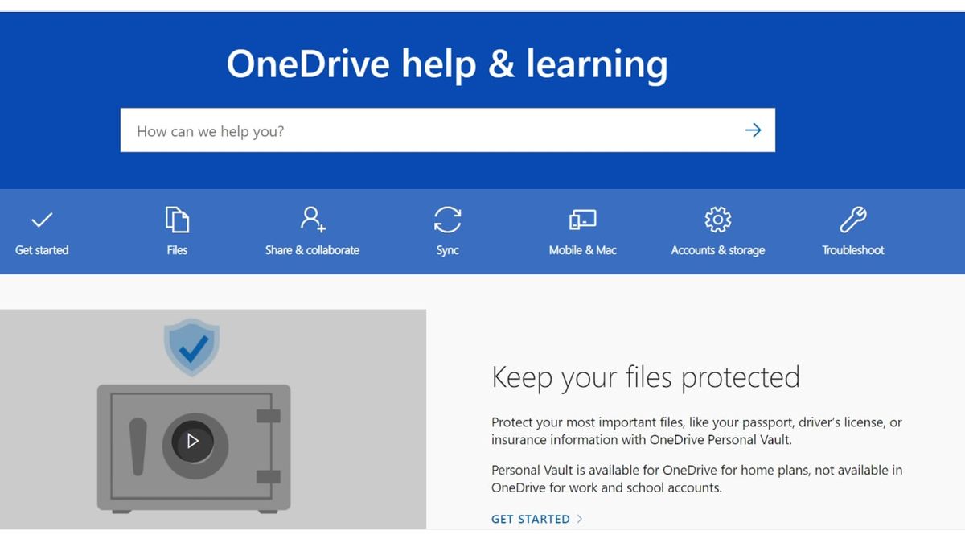Viewport: 965px width, 543px height.
Task: Open the Mobile & Mac devices icon
Action: click(x=581, y=219)
